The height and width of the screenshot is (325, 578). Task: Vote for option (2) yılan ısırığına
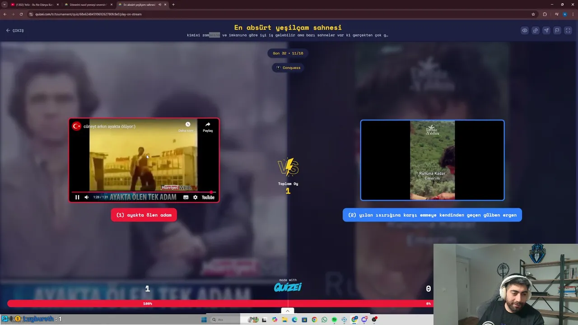[x=432, y=215]
